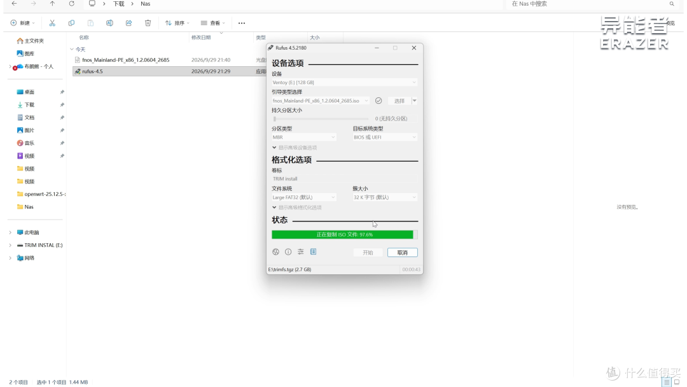
Task: Open the boot selection ISO dropdown
Action: (320, 101)
